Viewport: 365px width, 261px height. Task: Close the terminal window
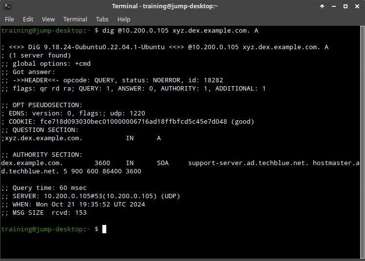tap(357, 6)
